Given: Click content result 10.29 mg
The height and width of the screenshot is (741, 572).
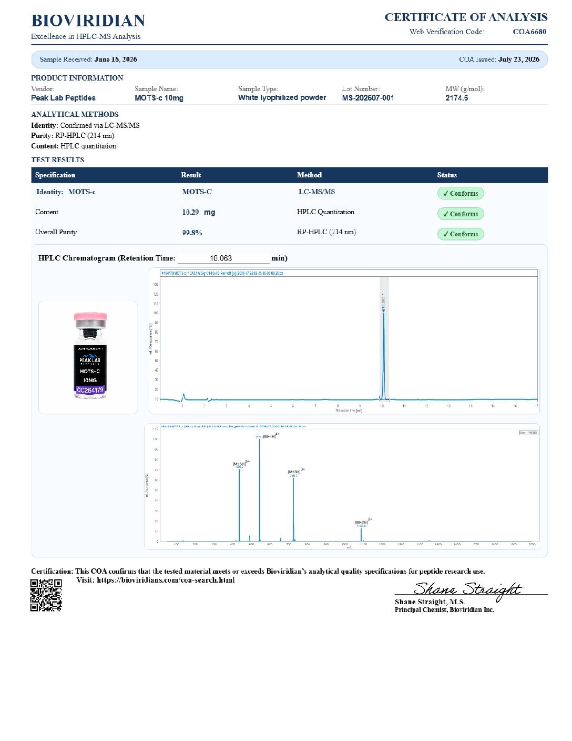Looking at the screenshot, I should [x=199, y=212].
